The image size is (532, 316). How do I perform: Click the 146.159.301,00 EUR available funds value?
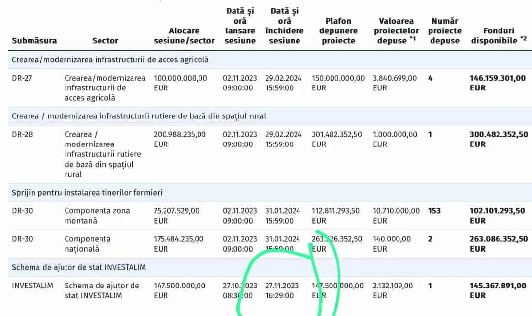(x=498, y=83)
